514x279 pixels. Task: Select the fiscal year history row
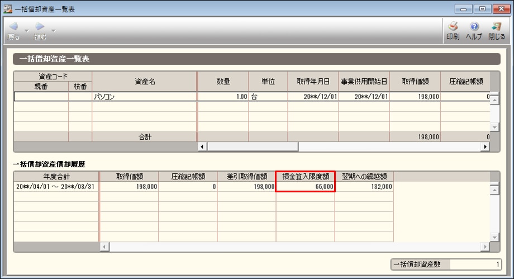coord(56,187)
